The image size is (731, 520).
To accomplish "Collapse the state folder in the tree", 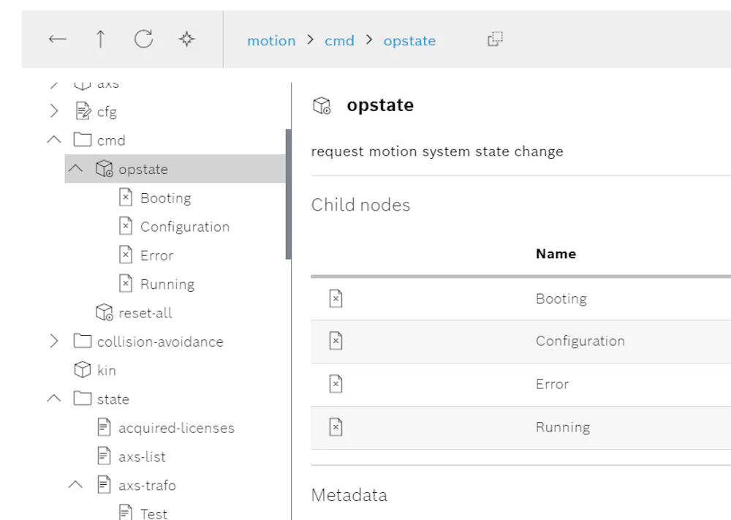I will click(x=56, y=399).
